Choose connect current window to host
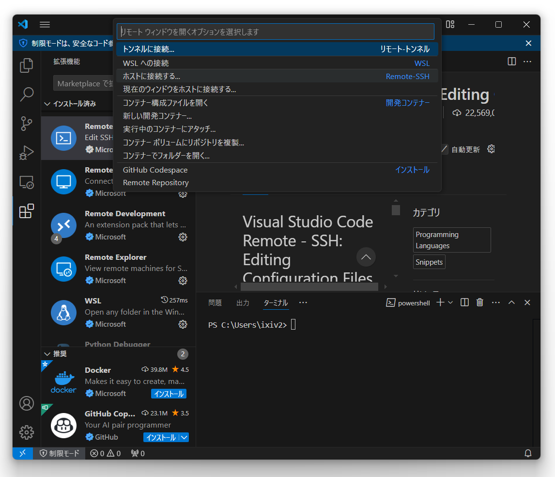The height and width of the screenshot is (477, 555). coord(277,89)
